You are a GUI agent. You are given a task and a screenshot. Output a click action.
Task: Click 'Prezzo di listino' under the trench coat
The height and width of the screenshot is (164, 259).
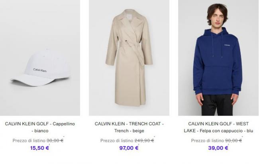(117, 141)
